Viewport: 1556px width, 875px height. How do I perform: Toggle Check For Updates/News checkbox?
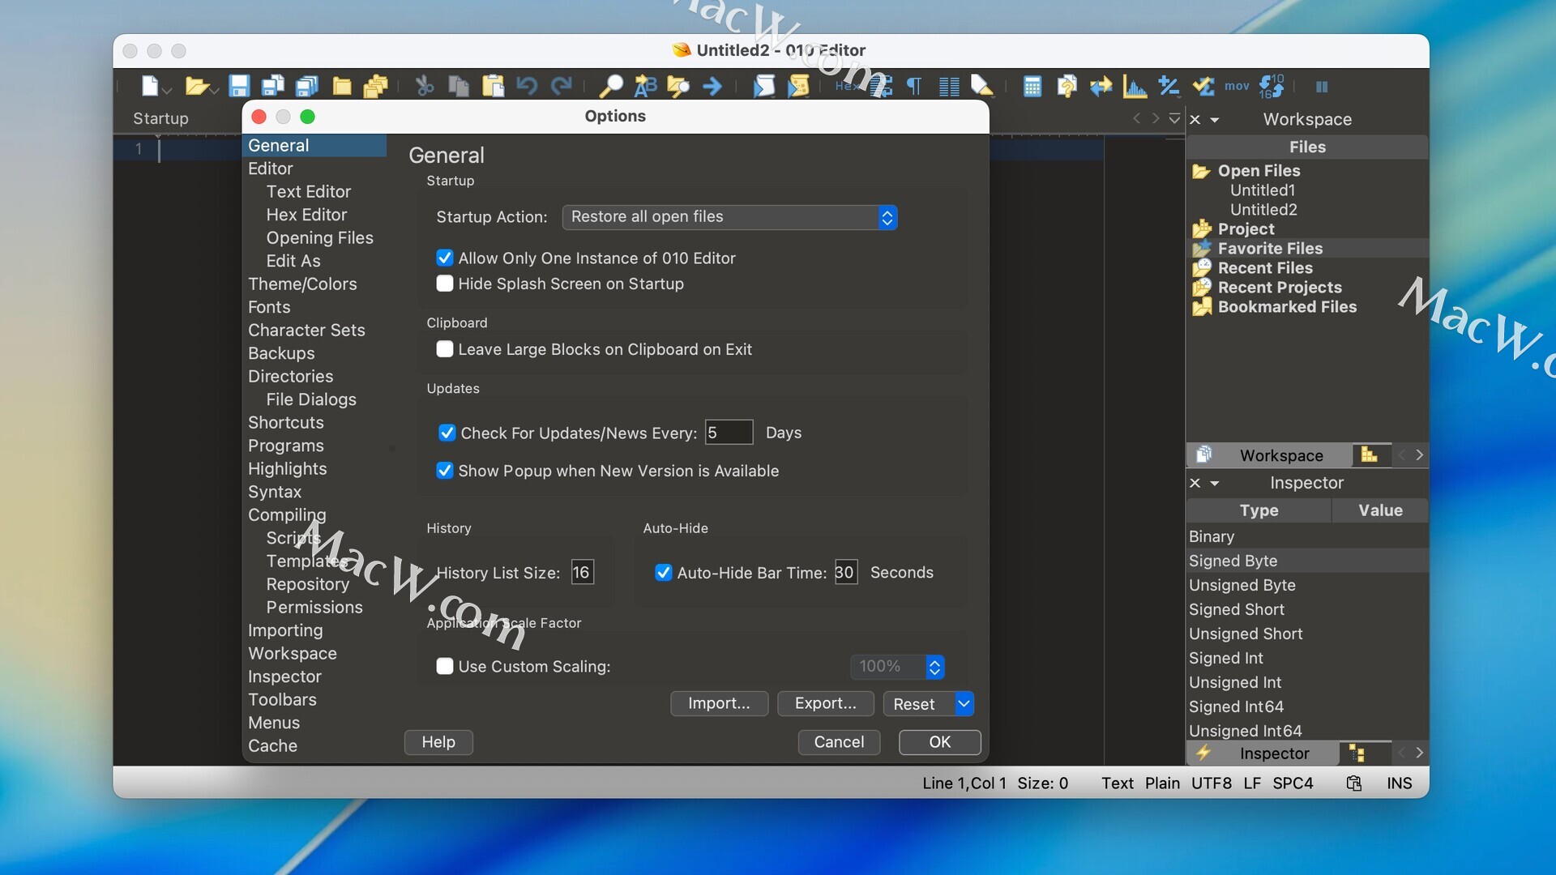[x=447, y=433]
